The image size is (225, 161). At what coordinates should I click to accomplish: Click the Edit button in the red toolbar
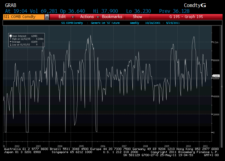pos(62,17)
